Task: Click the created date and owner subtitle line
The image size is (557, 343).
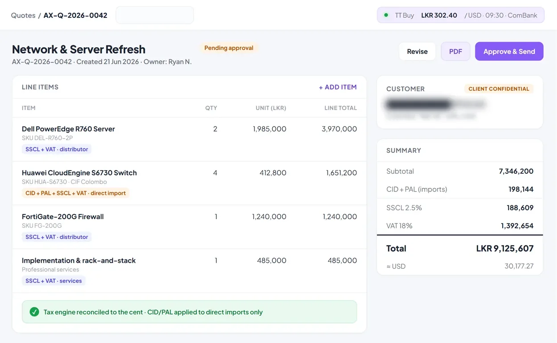Action: [x=102, y=61]
